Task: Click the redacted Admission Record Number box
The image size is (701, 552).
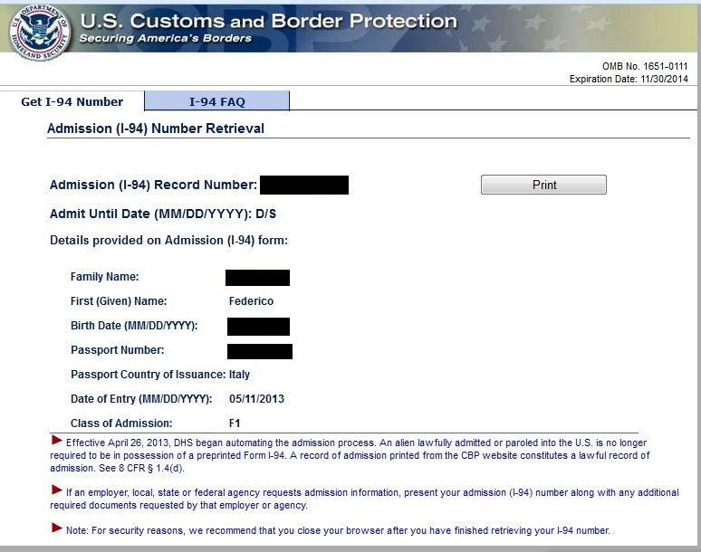Action: (x=304, y=185)
